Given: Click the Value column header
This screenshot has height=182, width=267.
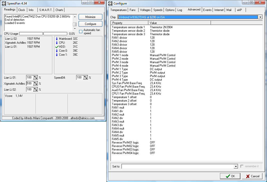Looking at the screenshot, I should pos(179,23).
